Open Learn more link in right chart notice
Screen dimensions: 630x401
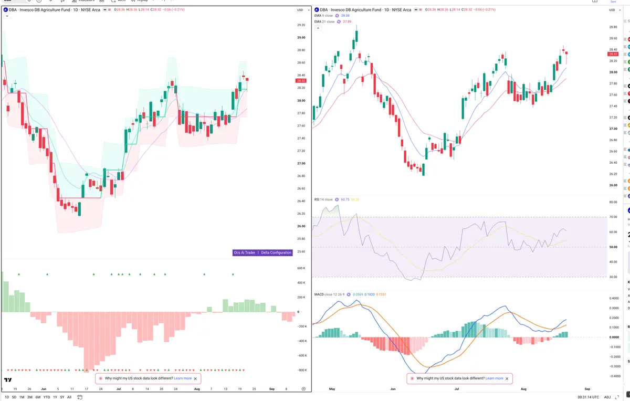click(x=494, y=378)
